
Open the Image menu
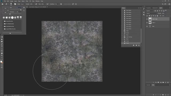click(11, 1)
